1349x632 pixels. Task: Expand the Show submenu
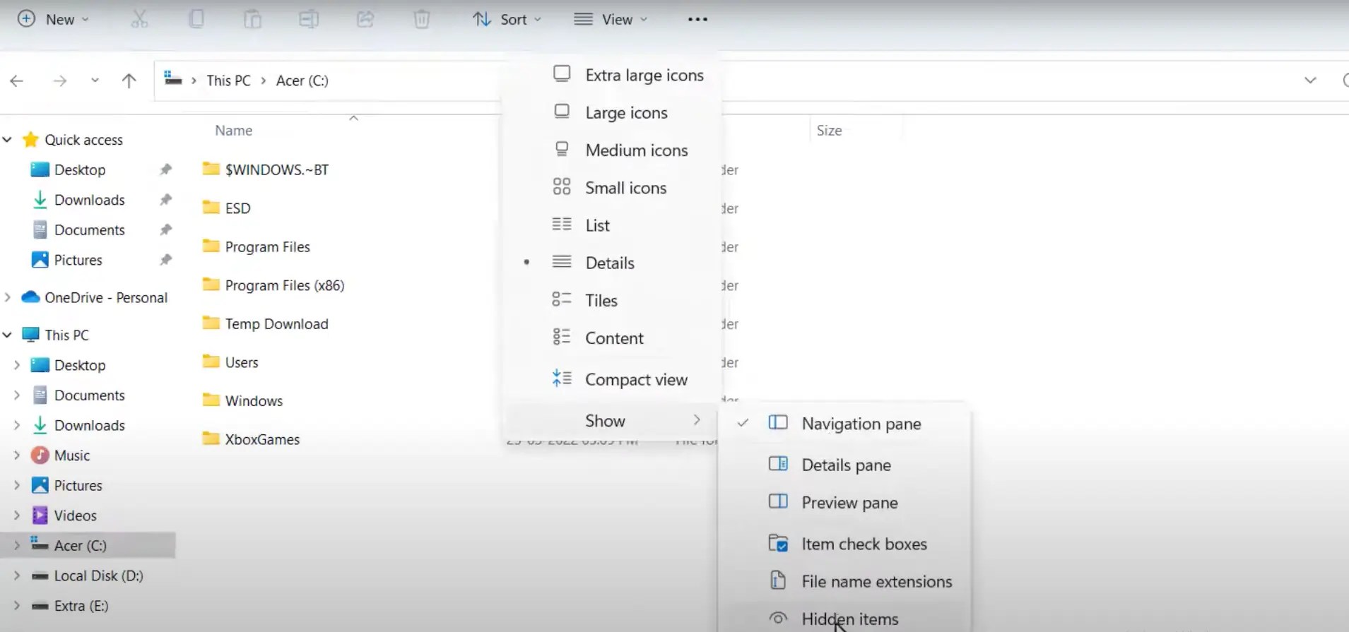pos(612,421)
